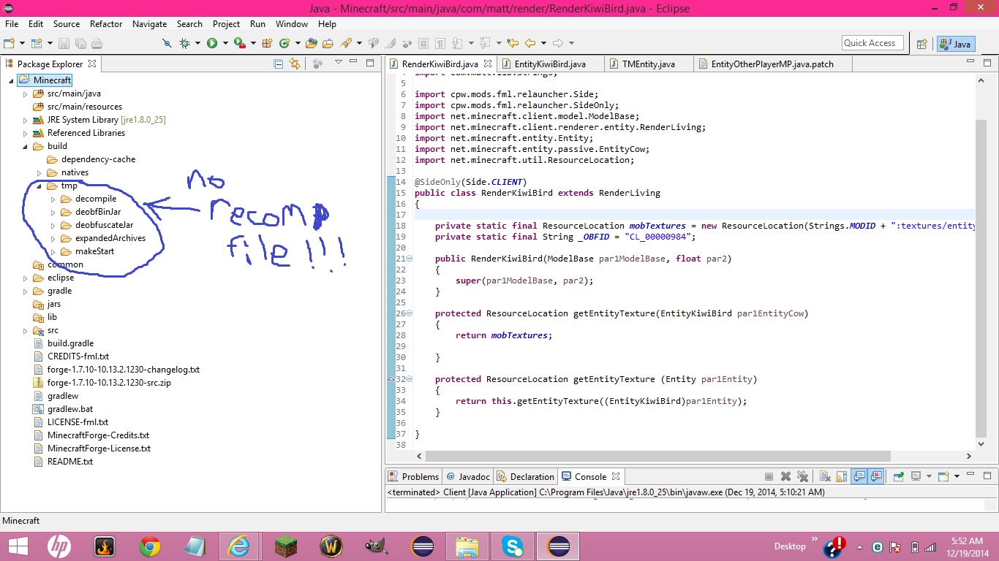Click the Save All toolbar icon
The width and height of the screenshot is (999, 561).
coord(80,43)
